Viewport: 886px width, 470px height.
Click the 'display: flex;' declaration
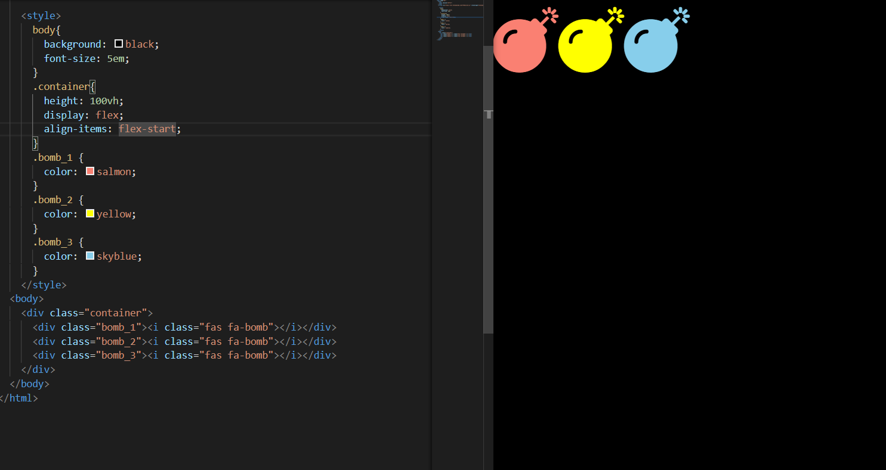[x=84, y=115]
